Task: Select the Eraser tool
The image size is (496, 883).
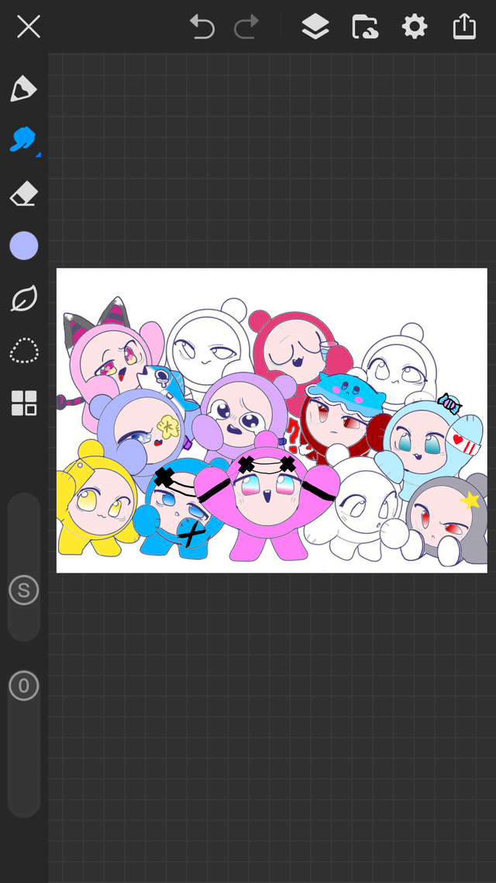Action: pyautogui.click(x=23, y=194)
